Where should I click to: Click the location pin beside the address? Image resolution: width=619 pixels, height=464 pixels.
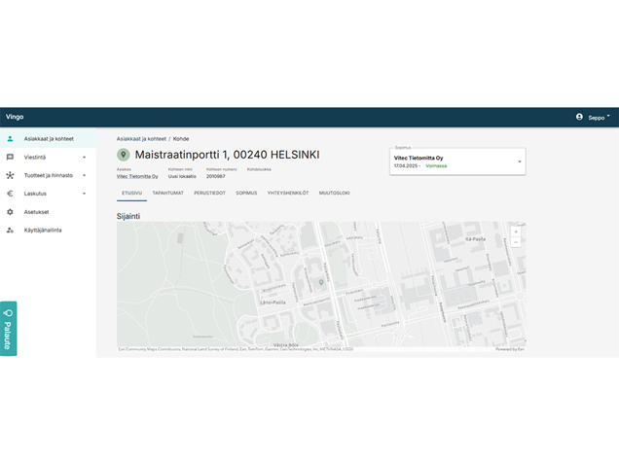click(x=123, y=155)
